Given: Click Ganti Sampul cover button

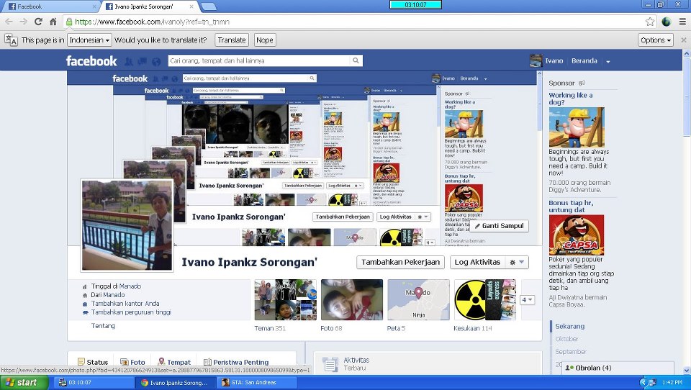Looking at the screenshot, I should pyautogui.click(x=499, y=226).
